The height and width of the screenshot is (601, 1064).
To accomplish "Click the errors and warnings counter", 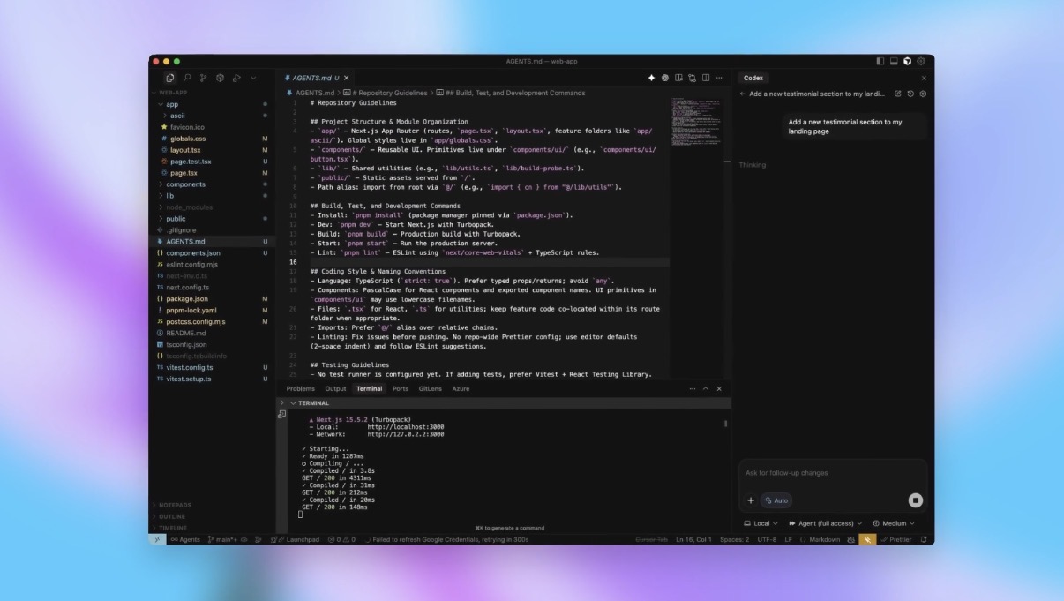I will pyautogui.click(x=341, y=539).
